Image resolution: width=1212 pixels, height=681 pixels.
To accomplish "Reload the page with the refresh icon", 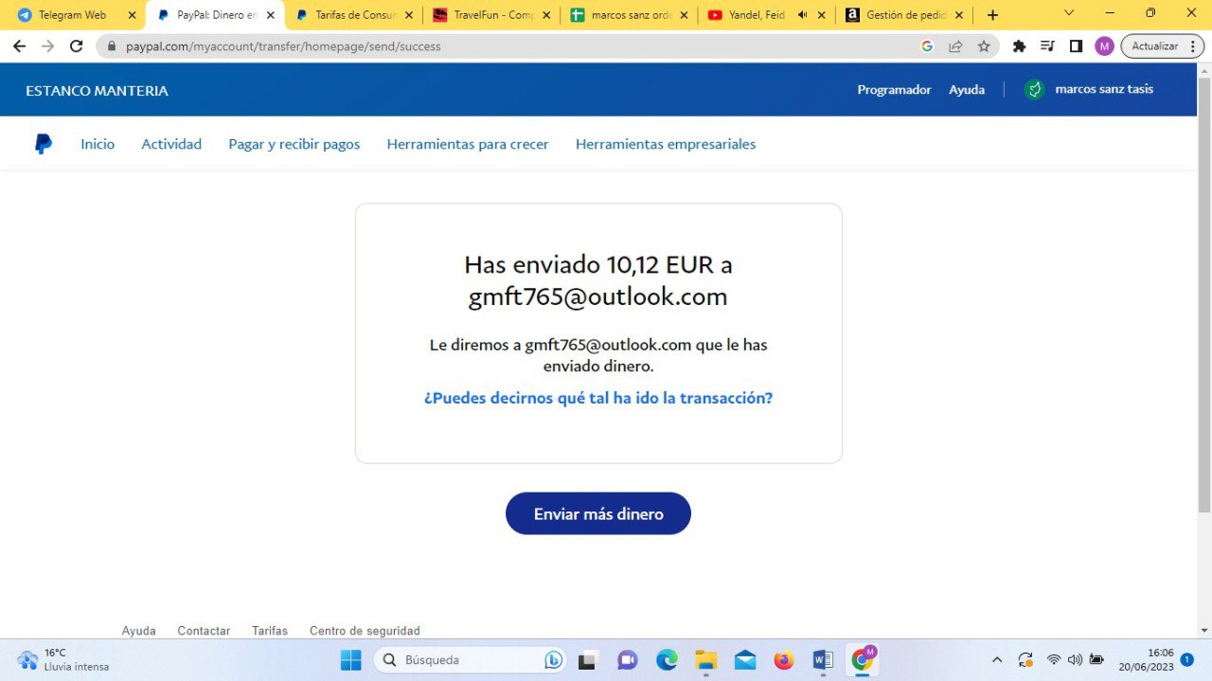I will 77,46.
